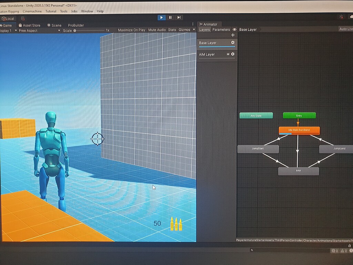Open the Window menu
This screenshot has width=353, height=265.
click(x=87, y=11)
